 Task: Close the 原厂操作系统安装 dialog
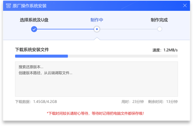(x=185, y=5)
